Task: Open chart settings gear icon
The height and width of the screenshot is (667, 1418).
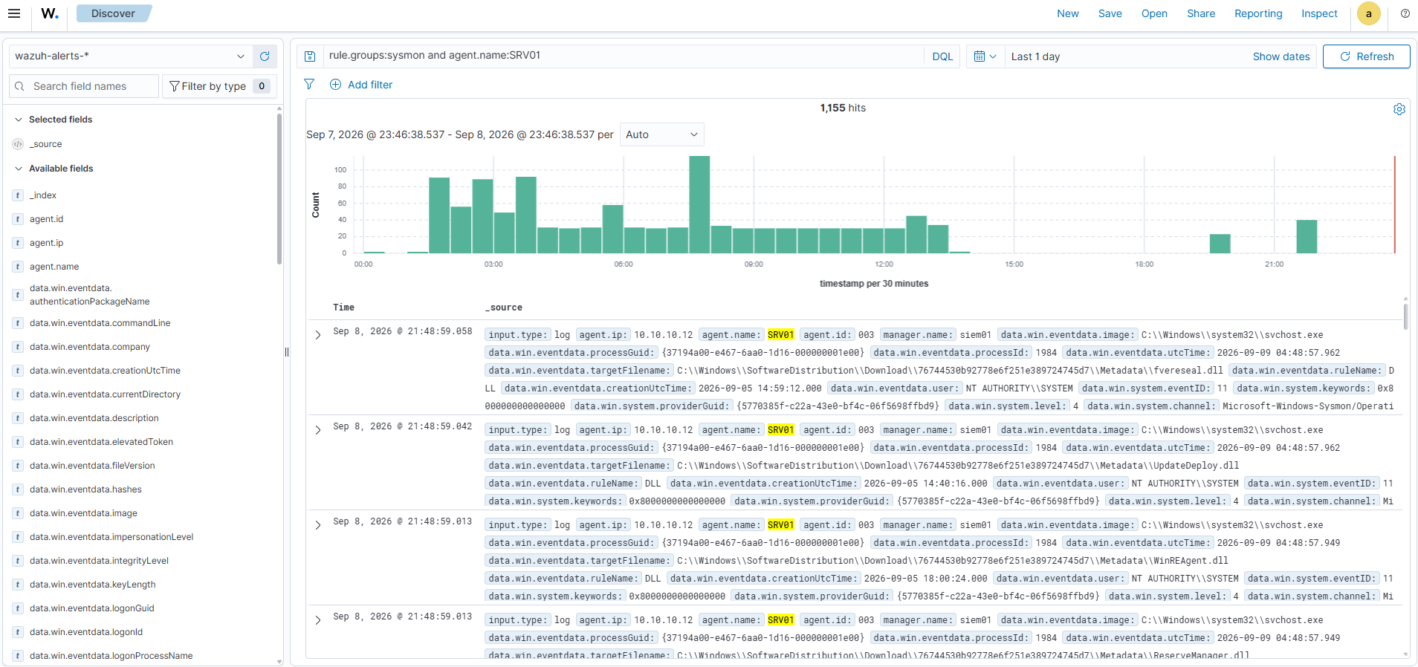Action: [x=1399, y=109]
